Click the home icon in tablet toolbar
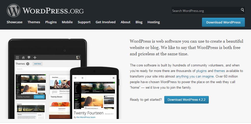 [x=23, y=58]
